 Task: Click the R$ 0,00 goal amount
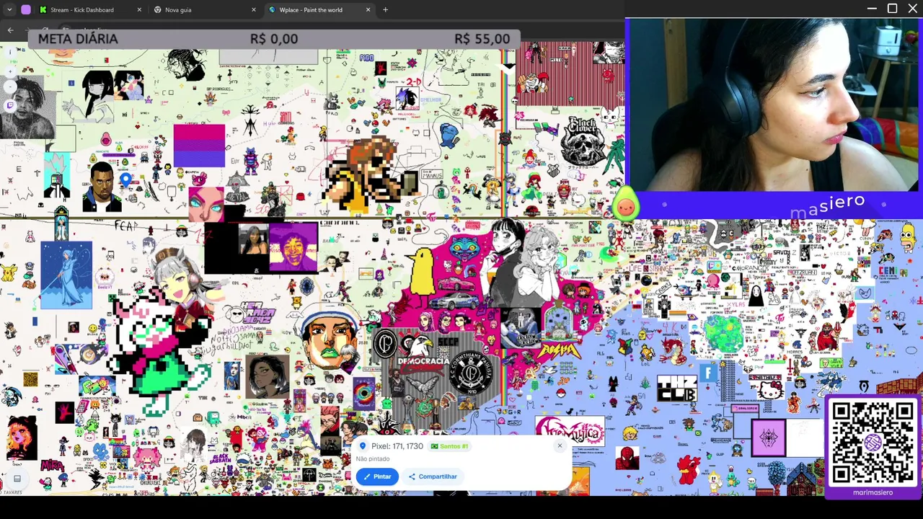click(x=274, y=39)
